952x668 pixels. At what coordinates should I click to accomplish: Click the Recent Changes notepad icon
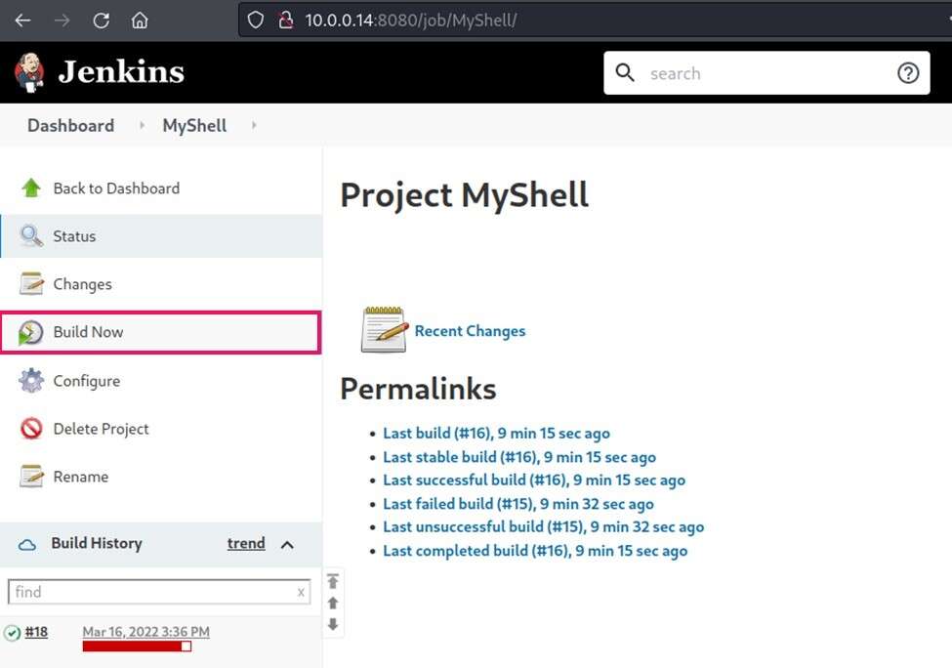pyautogui.click(x=385, y=330)
